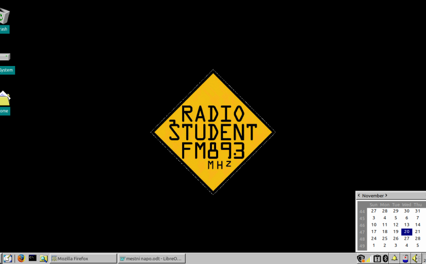Open the file search magnifier launcher
The height and width of the screenshot is (264, 426).
[x=44, y=258]
